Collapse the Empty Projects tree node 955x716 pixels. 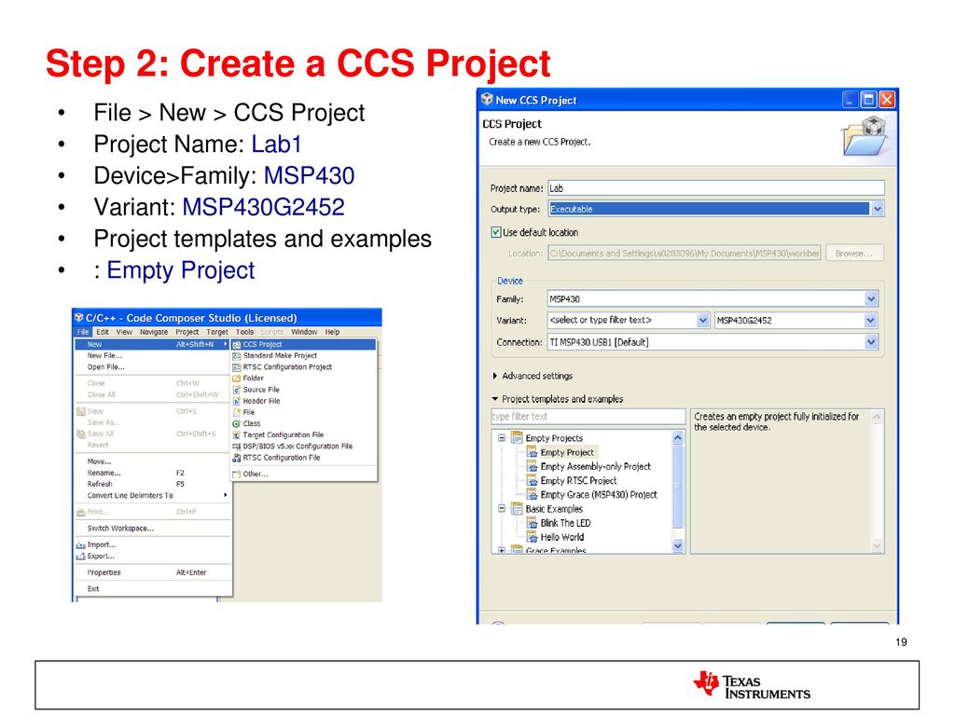pos(502,438)
